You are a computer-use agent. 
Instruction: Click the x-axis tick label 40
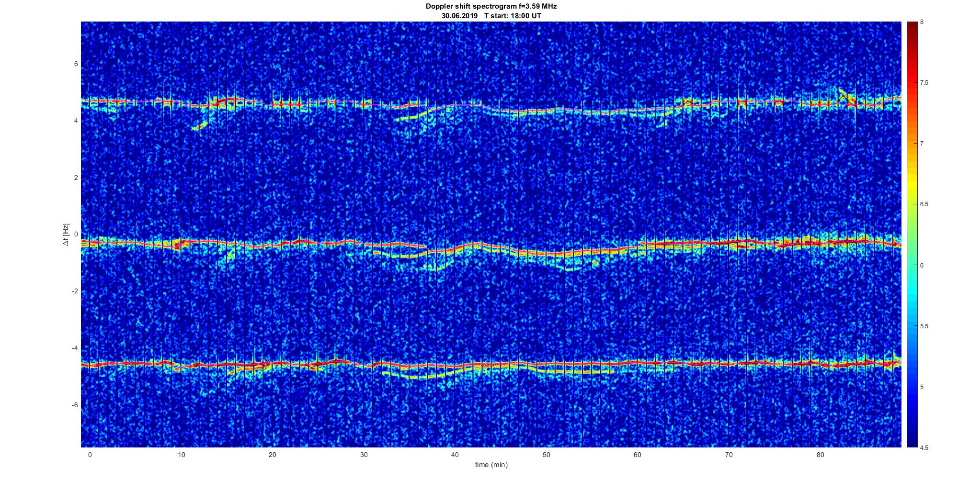[455, 454]
